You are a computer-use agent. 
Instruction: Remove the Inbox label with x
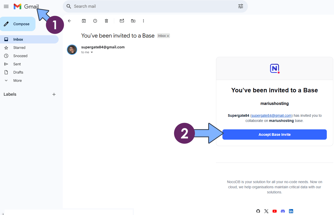(168, 36)
